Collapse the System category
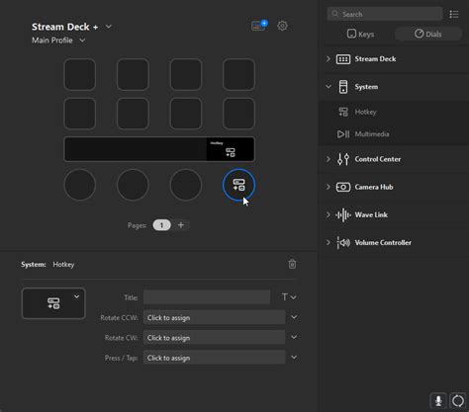Viewport: 469px width, 412px height. coord(328,87)
